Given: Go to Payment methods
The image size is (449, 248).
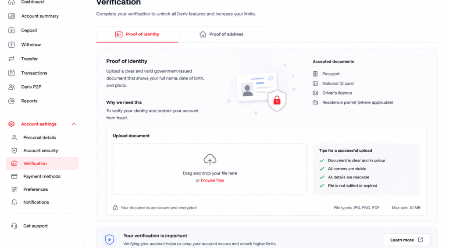Looking at the screenshot, I should [42, 176].
